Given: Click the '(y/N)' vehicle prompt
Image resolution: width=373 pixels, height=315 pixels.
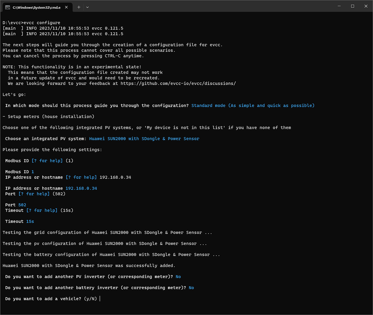Looking at the screenshot, I should 90,299.
